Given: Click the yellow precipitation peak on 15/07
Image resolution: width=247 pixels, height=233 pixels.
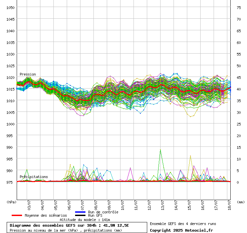Looking at the screenshot, I should click(191, 156).
